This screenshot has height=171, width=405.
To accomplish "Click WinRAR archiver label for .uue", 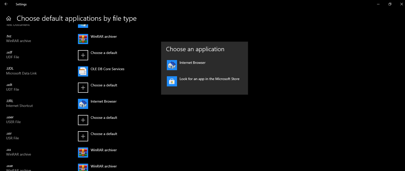I will tap(104, 166).
